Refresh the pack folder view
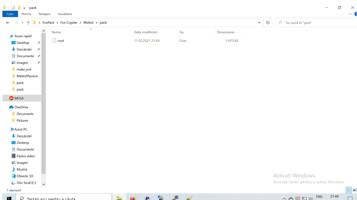357x200 pixels. pos(268,22)
